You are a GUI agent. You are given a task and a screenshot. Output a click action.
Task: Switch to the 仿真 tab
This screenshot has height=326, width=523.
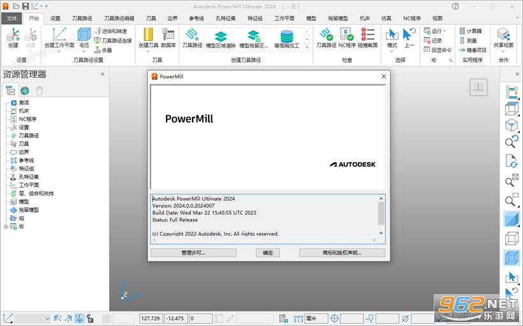pos(387,19)
